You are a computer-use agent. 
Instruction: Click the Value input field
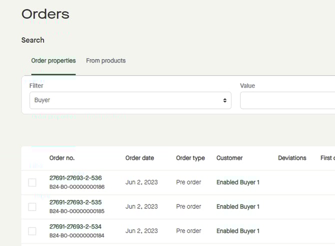(x=287, y=100)
